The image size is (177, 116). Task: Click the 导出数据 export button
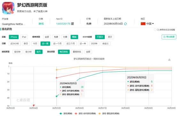(169, 37)
